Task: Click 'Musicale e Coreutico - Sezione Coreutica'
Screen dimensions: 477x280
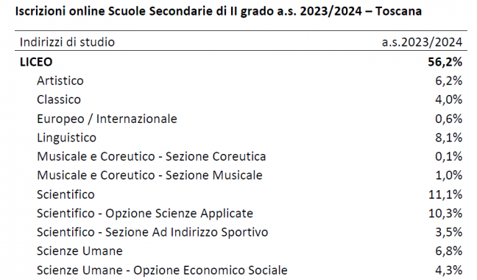Action: [151, 156]
